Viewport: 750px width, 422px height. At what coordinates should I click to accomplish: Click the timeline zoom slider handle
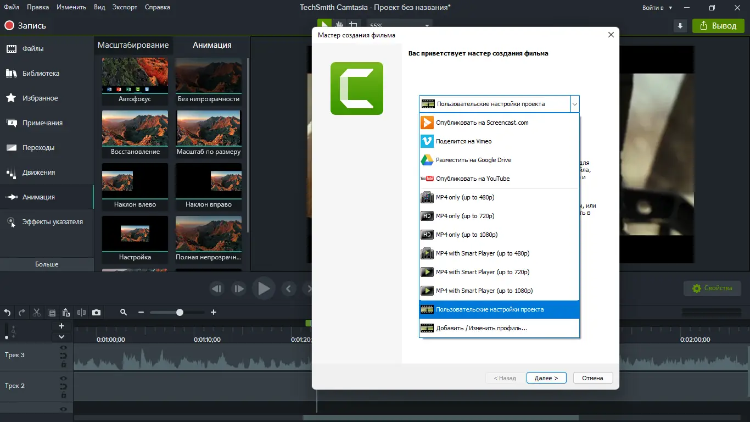click(x=180, y=312)
